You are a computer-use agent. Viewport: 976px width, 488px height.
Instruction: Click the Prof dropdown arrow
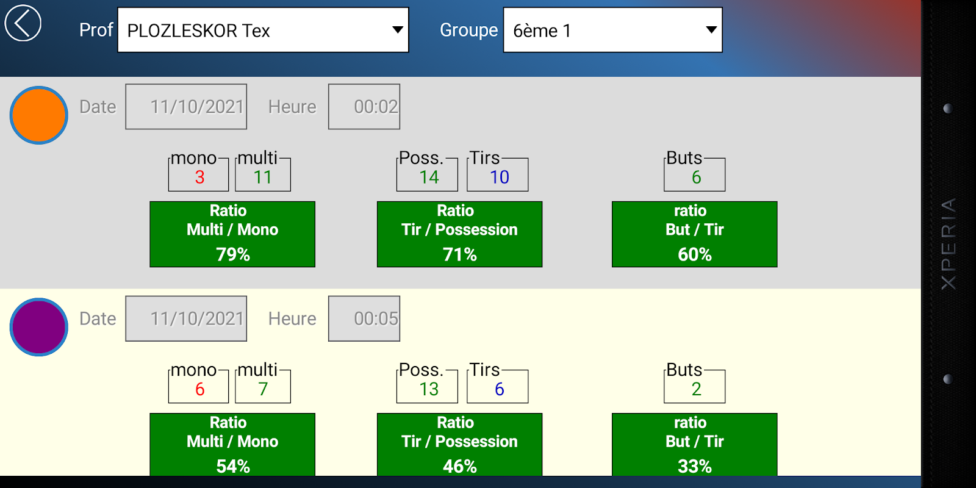pyautogui.click(x=398, y=30)
